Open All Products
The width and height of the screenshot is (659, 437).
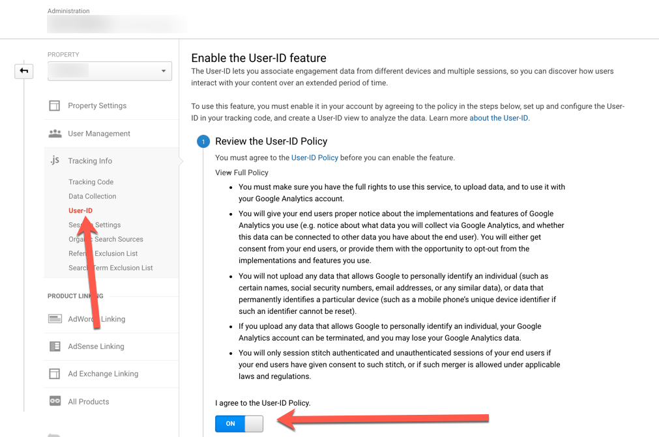pos(89,402)
